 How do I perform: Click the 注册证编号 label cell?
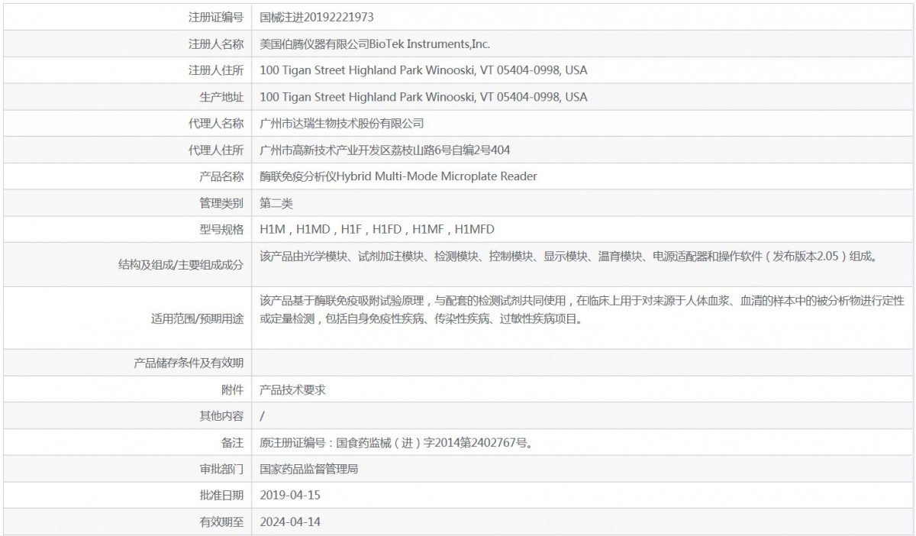pyautogui.click(x=127, y=17)
